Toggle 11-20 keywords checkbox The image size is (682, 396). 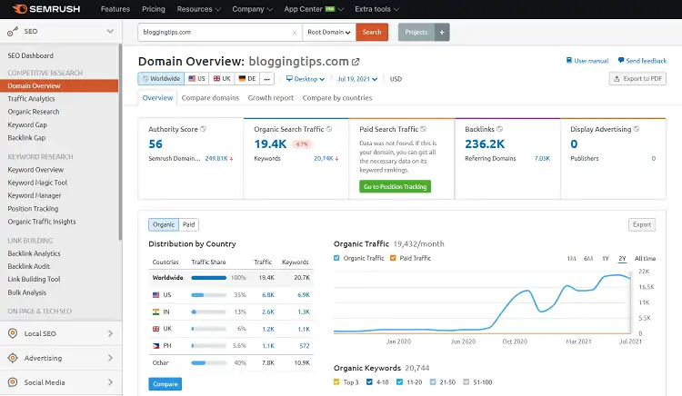pos(400,382)
